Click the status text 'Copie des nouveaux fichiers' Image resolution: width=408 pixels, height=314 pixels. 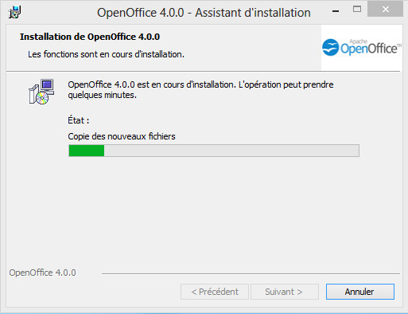click(122, 136)
